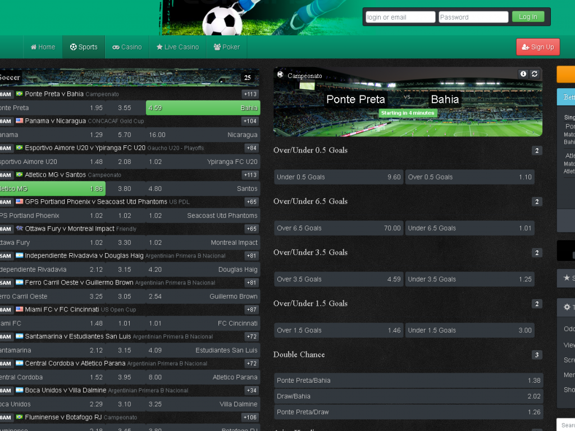
Task: Refresh the Ponte Preta match panel
Action: pos(535,74)
